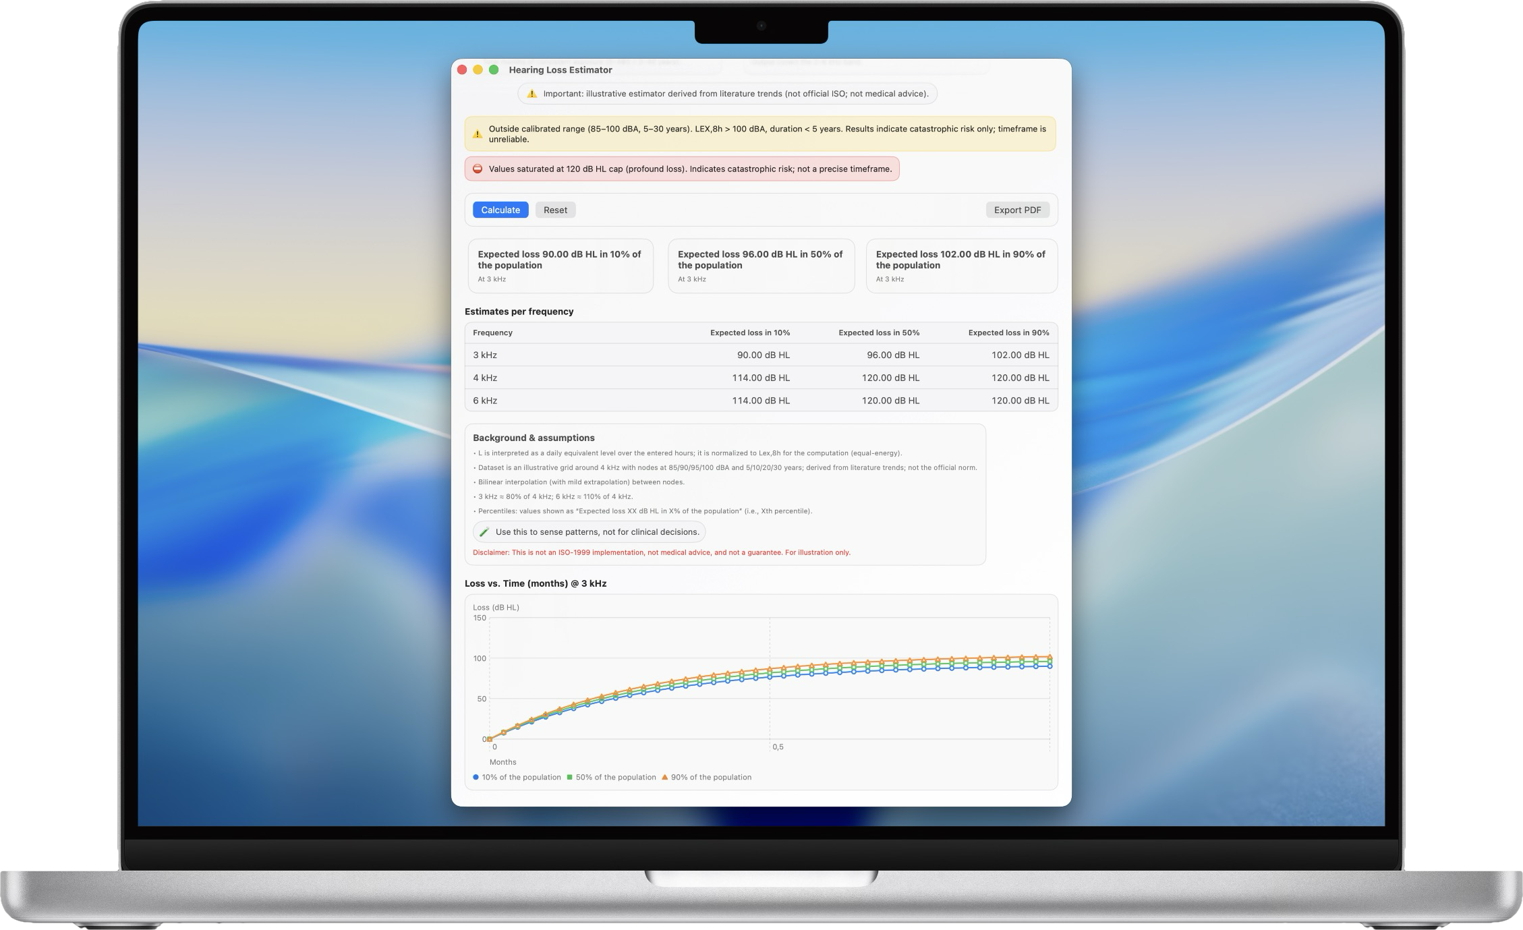This screenshot has height=930, width=1523.
Task: Click the warning triangle in the outside-range alert
Action: [477, 134]
